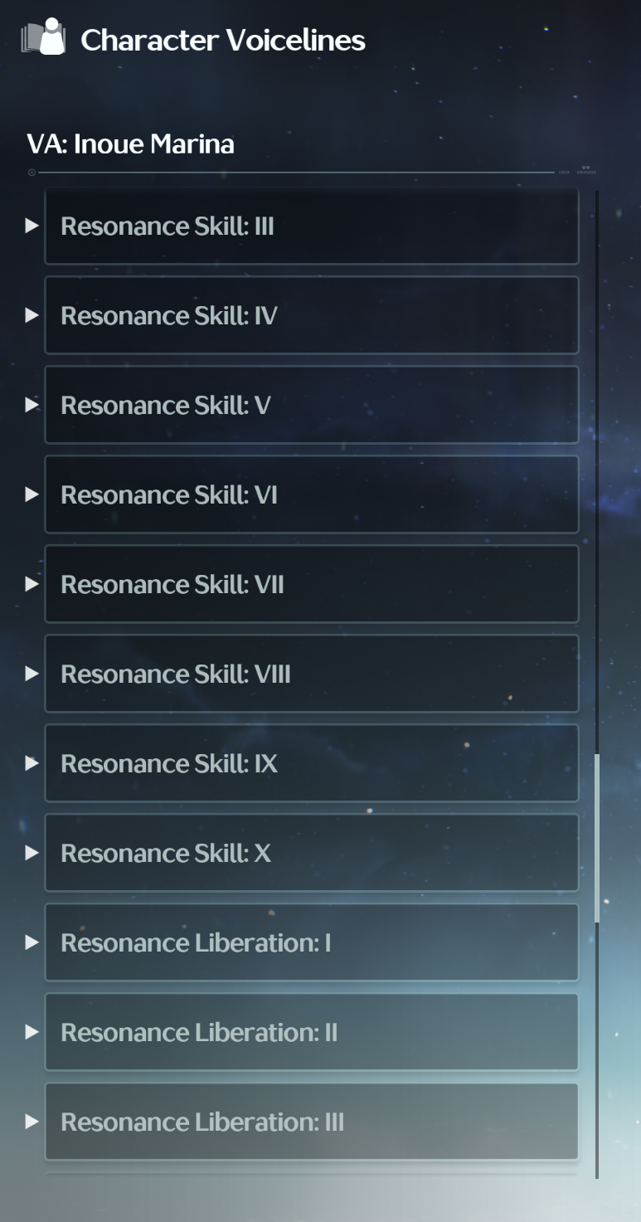The height and width of the screenshot is (1222, 641).
Task: Select the Resonance Liberation: III entry box
Action: (x=312, y=1122)
